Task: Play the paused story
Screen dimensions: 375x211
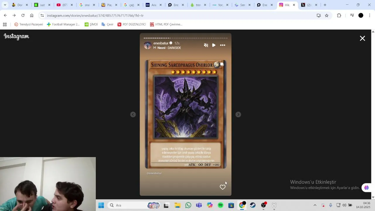Action: tap(214, 45)
